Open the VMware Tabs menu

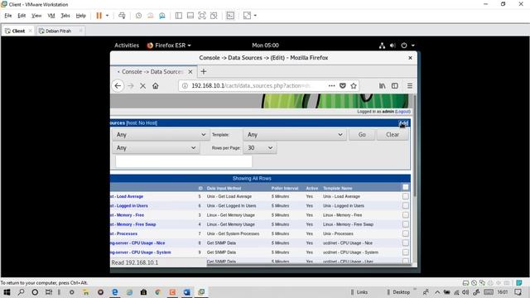click(65, 16)
